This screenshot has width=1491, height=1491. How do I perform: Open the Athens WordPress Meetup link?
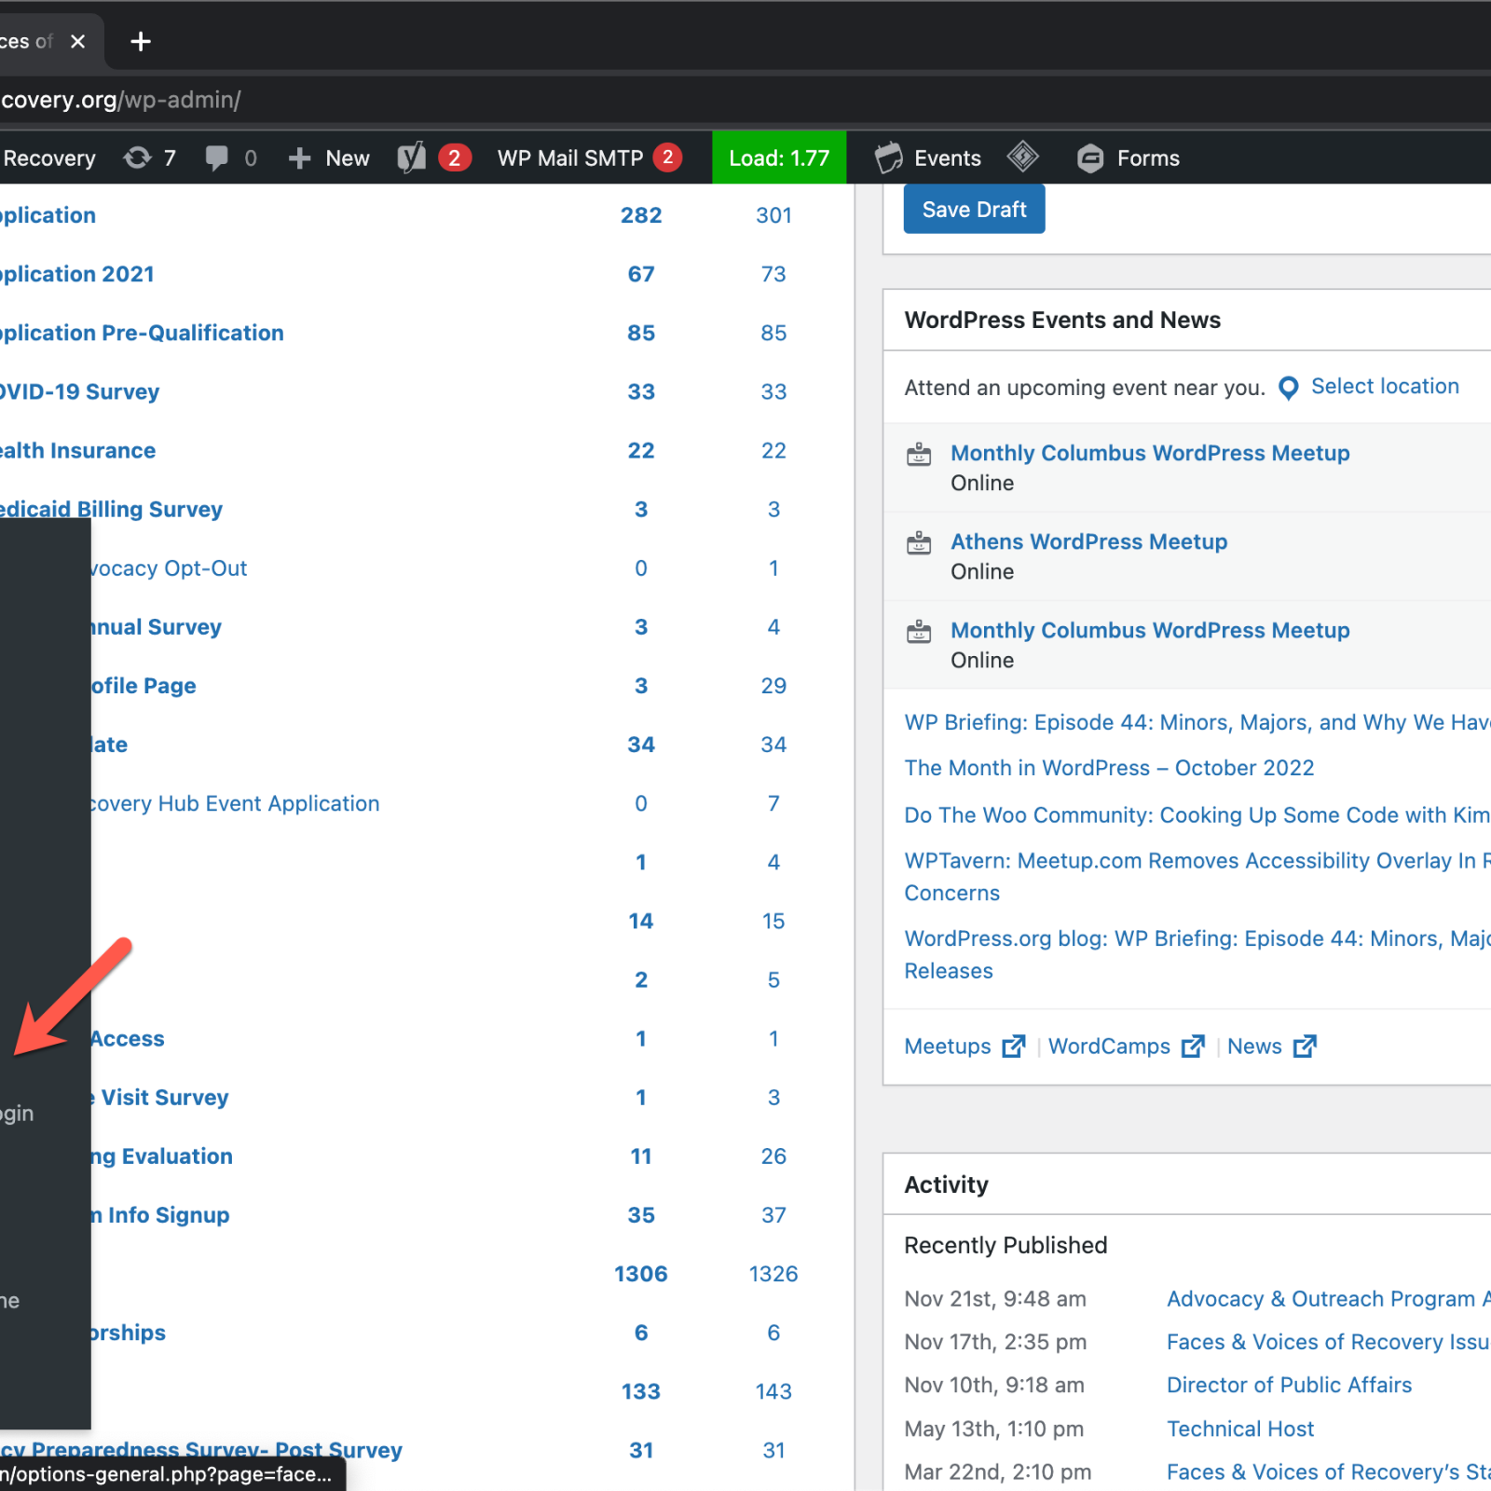pos(1087,541)
